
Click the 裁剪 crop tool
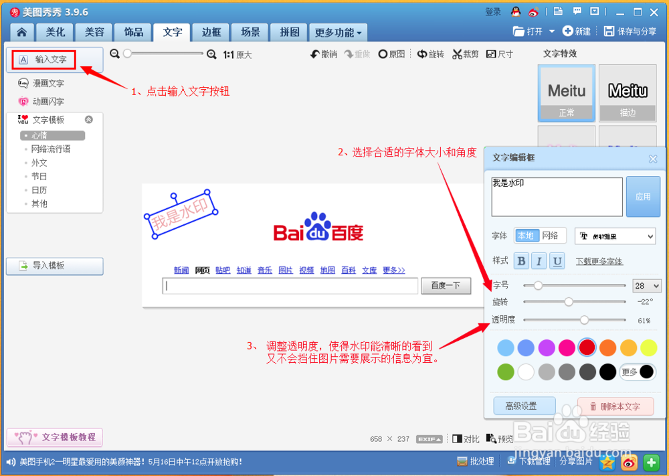[x=466, y=54]
